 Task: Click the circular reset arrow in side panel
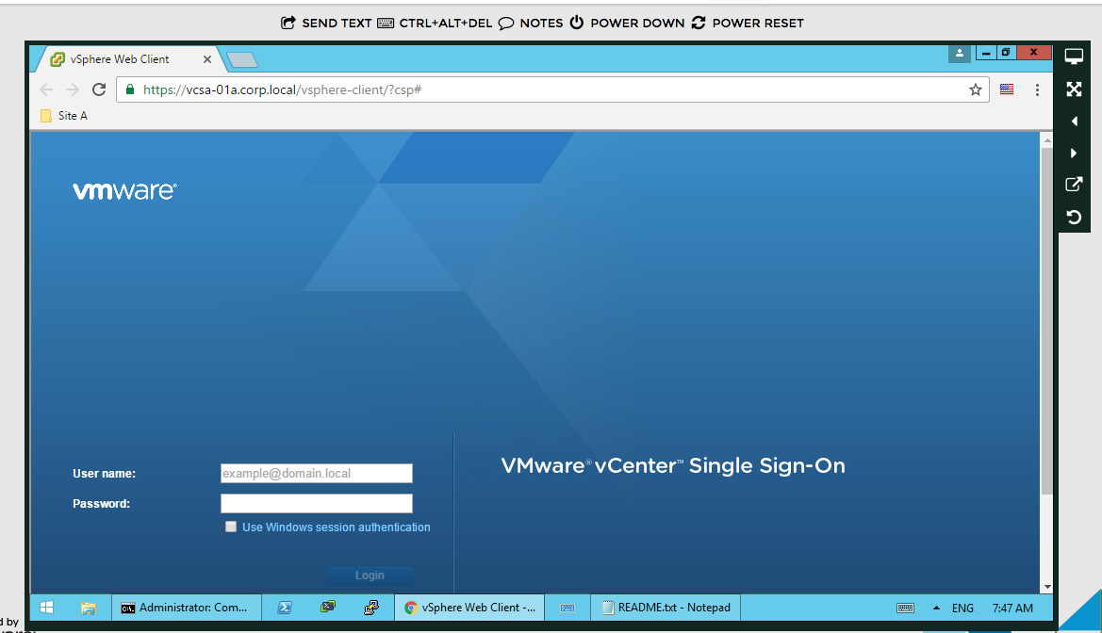[1073, 218]
